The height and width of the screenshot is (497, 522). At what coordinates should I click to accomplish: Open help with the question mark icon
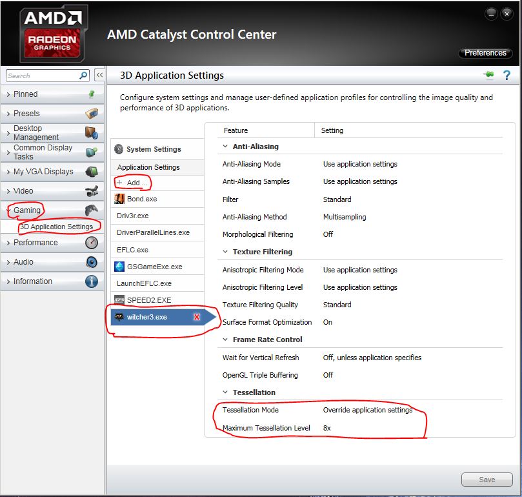(507, 76)
